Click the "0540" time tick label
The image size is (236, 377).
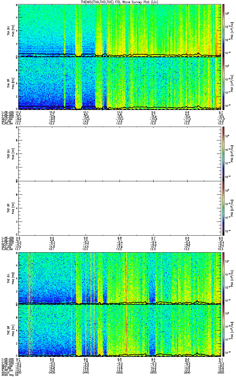pos(187,372)
